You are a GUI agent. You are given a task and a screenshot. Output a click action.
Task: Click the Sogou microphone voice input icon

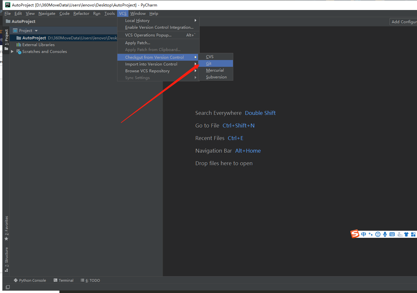tap(385, 234)
